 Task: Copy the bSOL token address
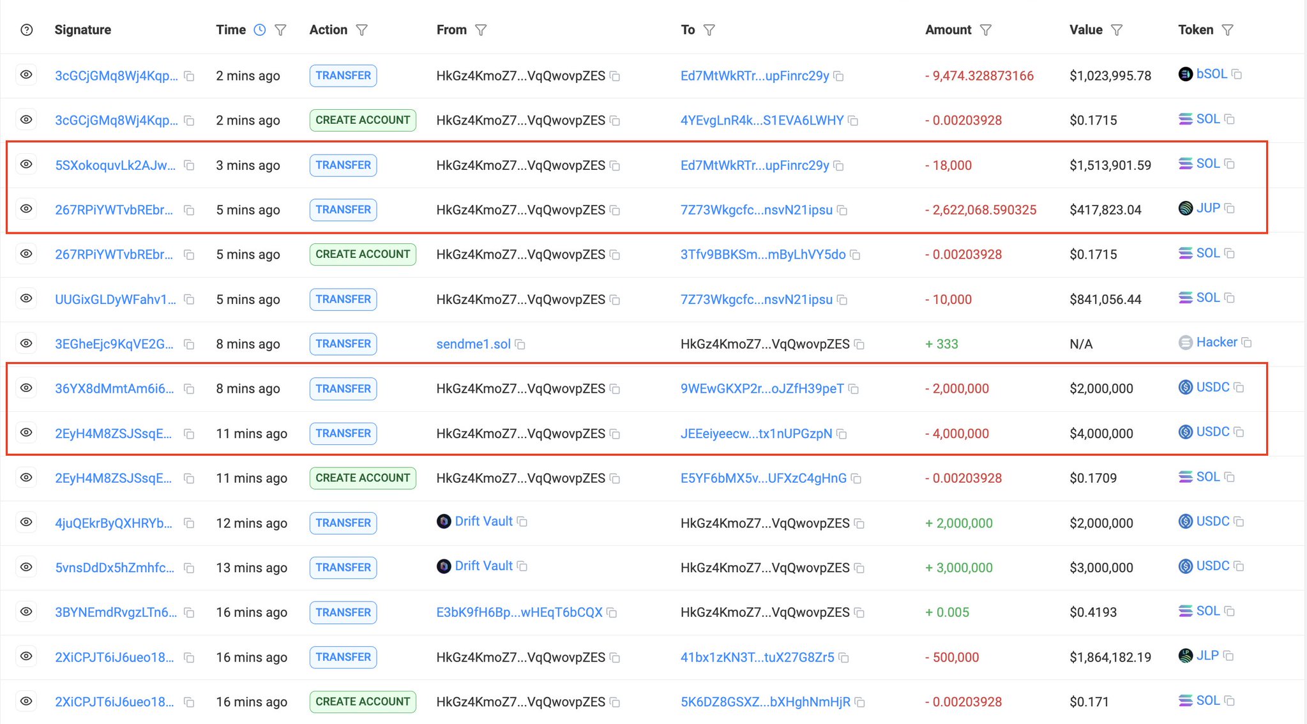pyautogui.click(x=1237, y=75)
